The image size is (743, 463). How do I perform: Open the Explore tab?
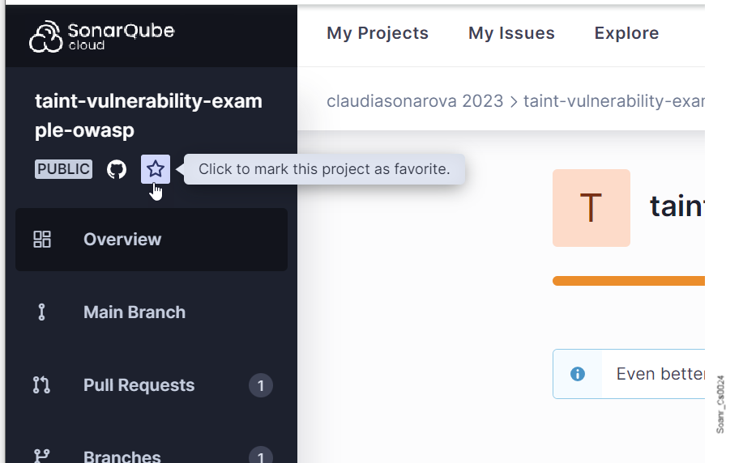click(626, 33)
